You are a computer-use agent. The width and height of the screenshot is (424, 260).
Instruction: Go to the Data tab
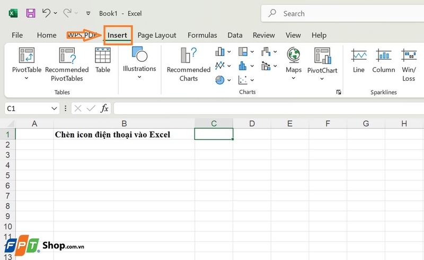(x=235, y=35)
